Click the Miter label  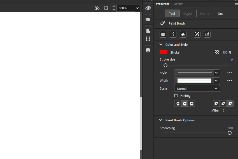pyautogui.click(x=215, y=110)
